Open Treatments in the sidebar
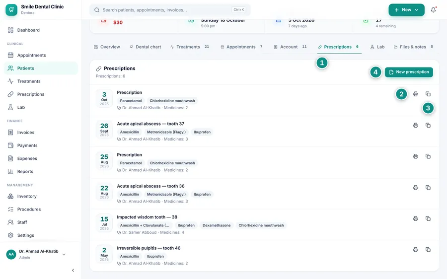447x279 pixels. (x=41, y=81)
